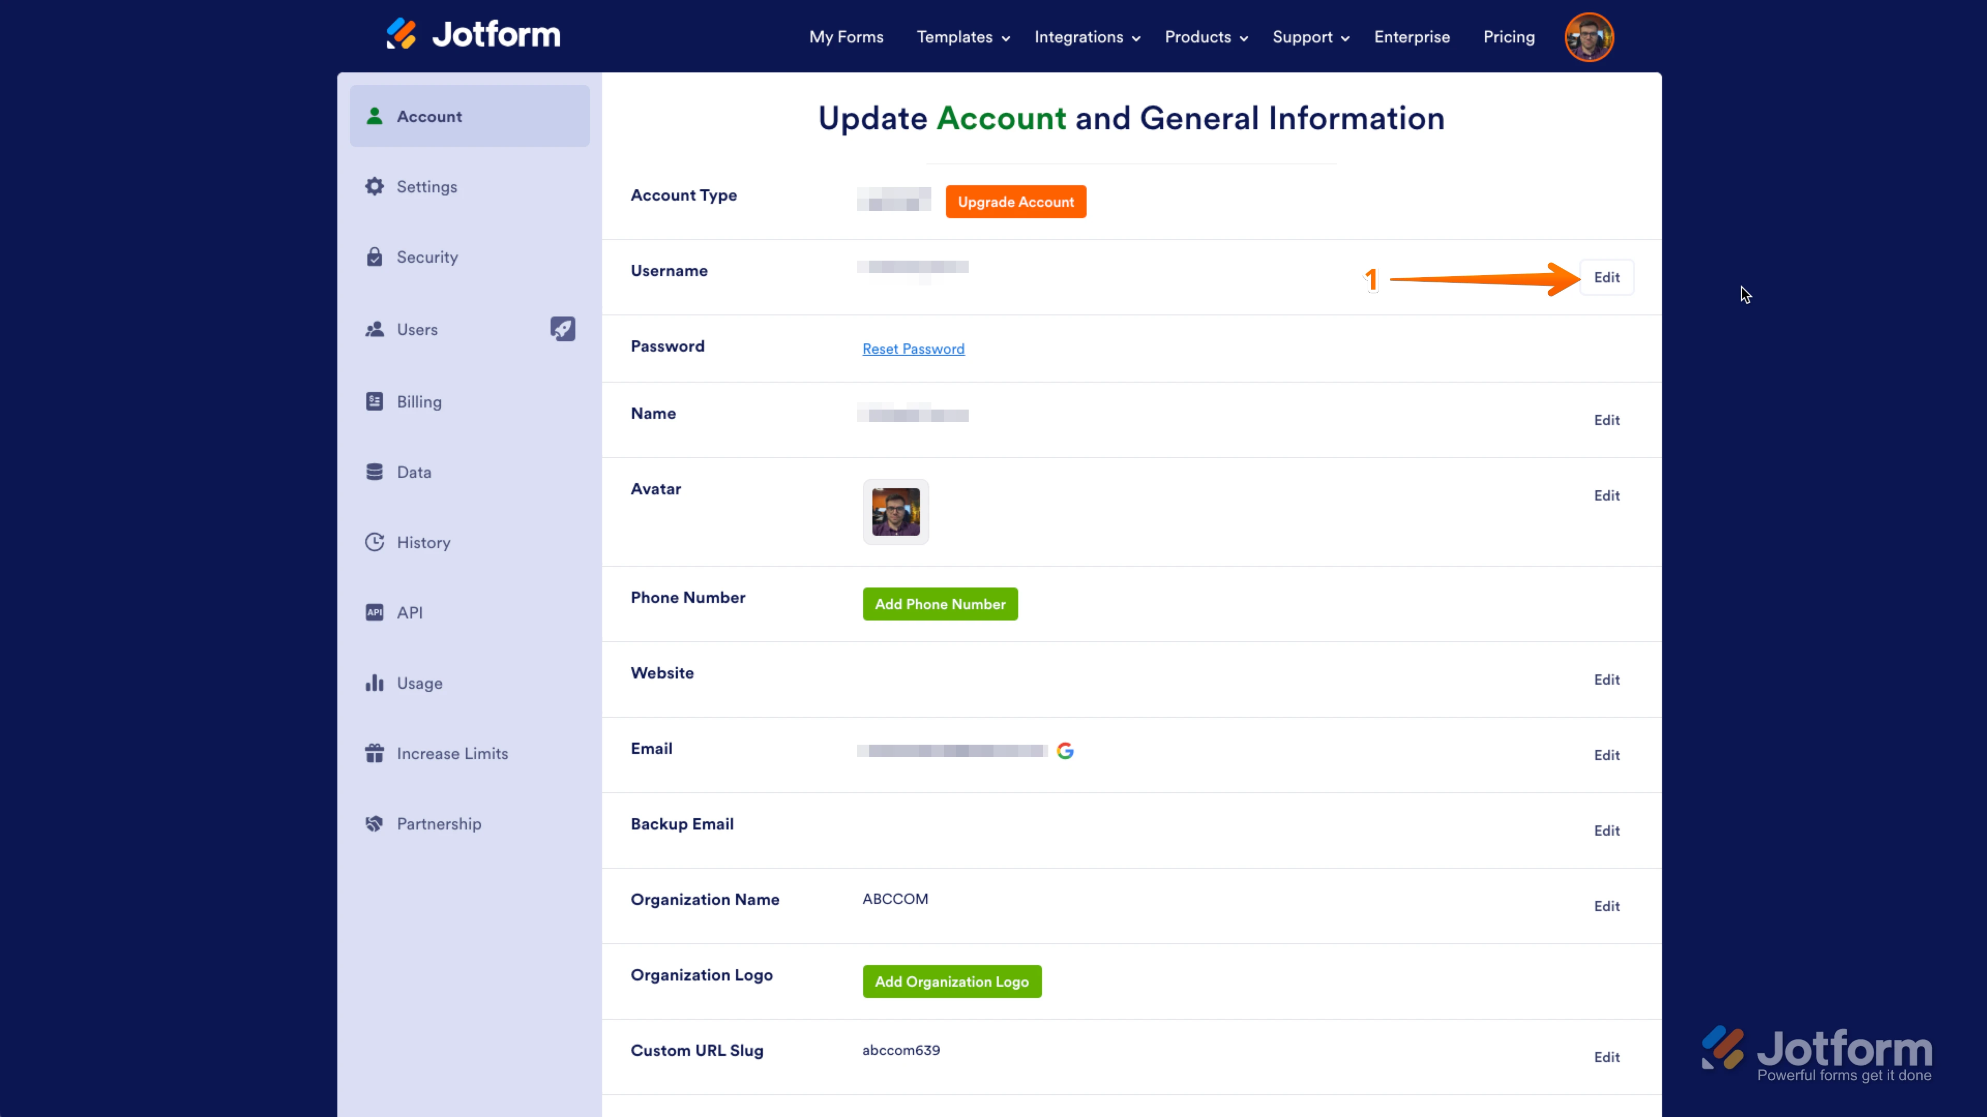
Task: Click the Usage bar chart icon
Action: click(x=375, y=683)
